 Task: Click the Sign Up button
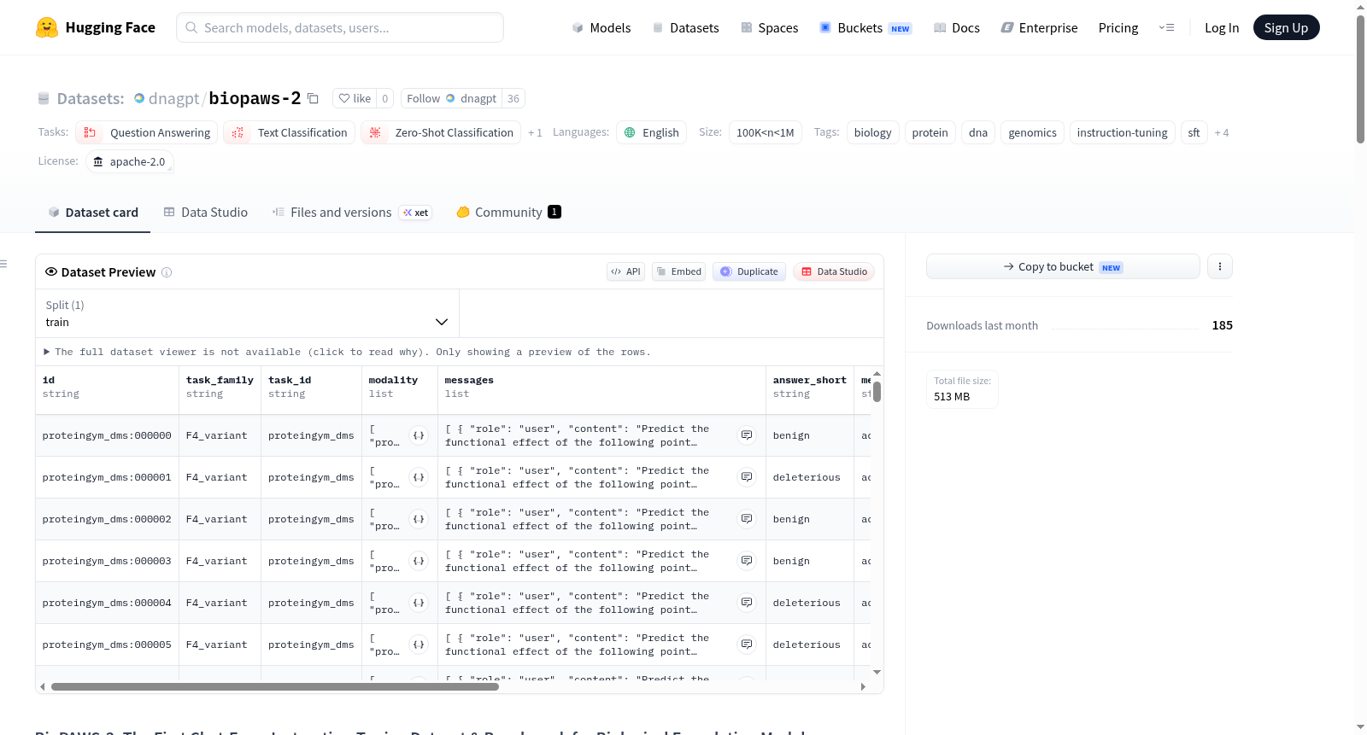[1286, 27]
